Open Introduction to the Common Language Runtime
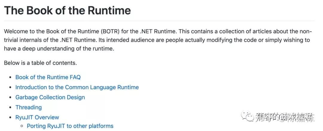This screenshot has height=131, width=323. [77, 87]
